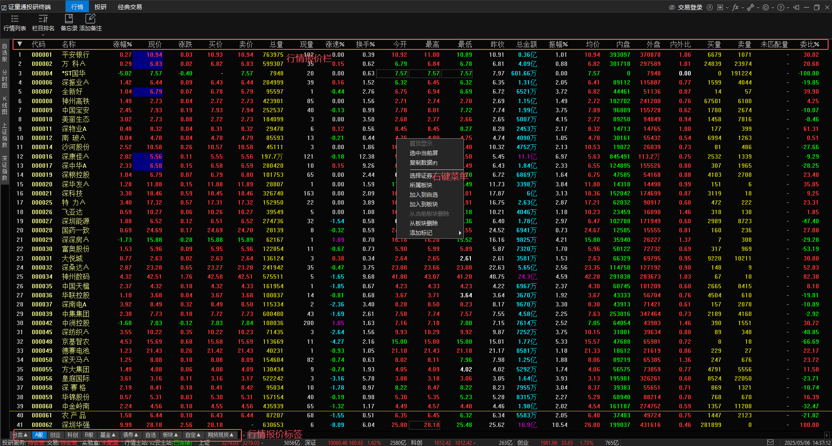Click stock row 平安银行

pos(75,55)
